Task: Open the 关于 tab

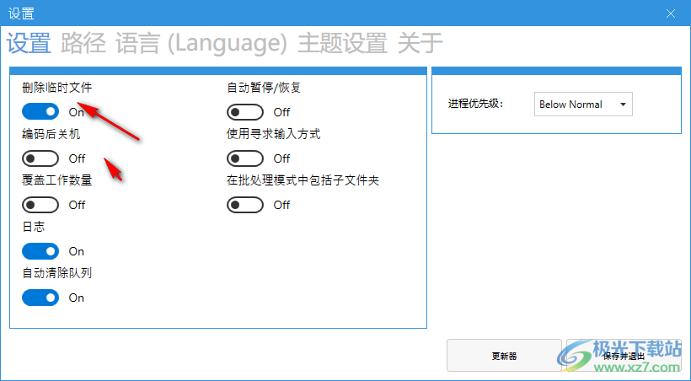Action: tap(420, 43)
